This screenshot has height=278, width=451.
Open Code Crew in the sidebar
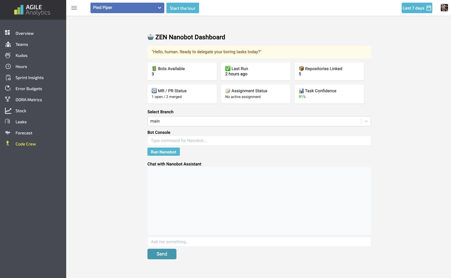26,144
